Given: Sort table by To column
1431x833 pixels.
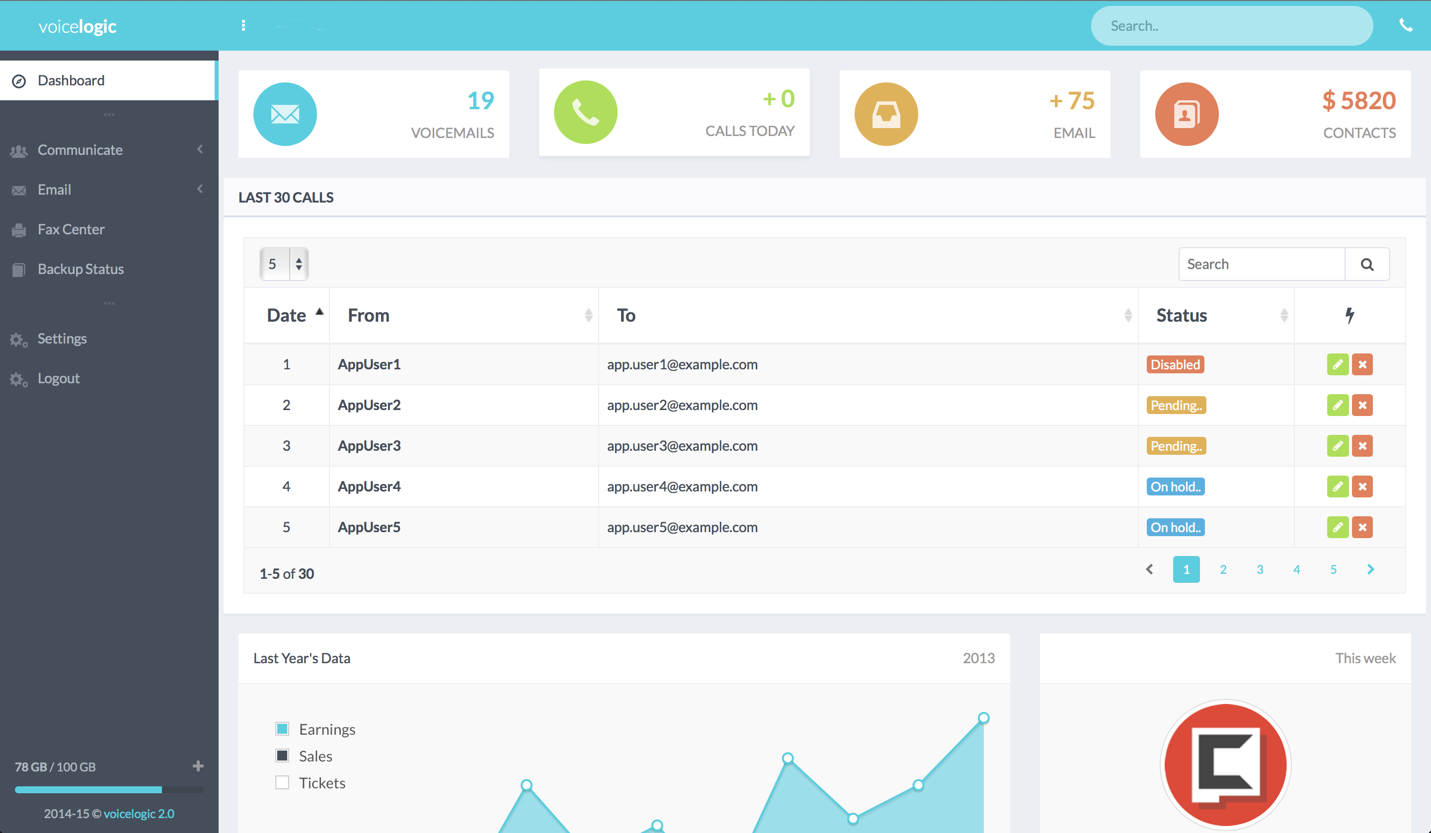Looking at the screenshot, I should pos(868,316).
